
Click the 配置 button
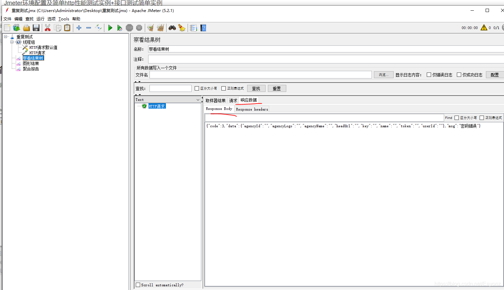495,75
